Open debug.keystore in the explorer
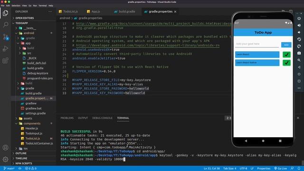 (x=38, y=73)
